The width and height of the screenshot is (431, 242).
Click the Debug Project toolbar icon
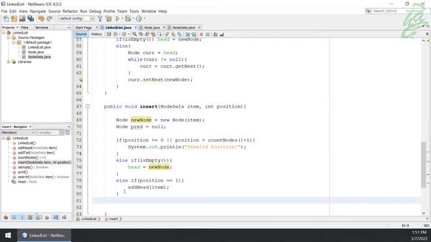(128, 18)
